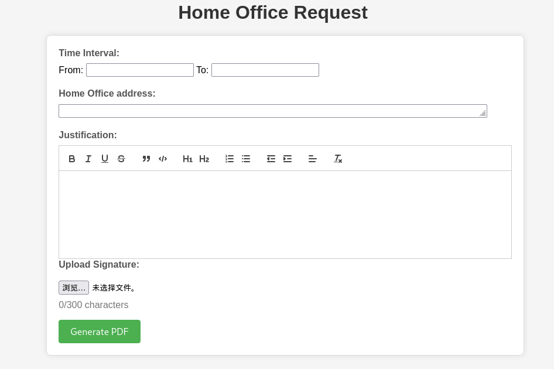554x369 pixels.
Task: Browse for a signature file to upload
Action: [x=74, y=288]
